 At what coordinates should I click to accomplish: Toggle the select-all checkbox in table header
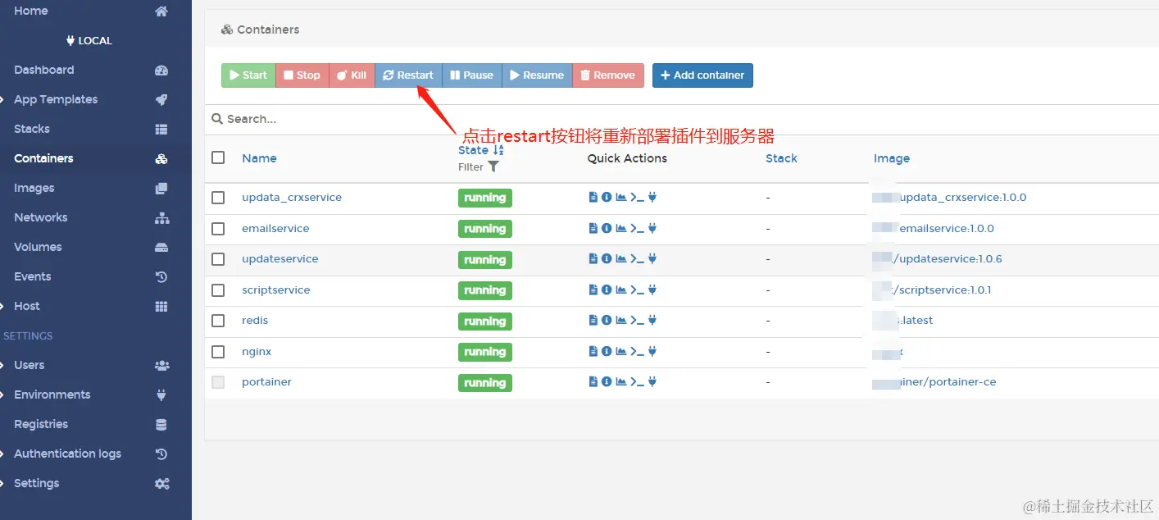pos(218,157)
